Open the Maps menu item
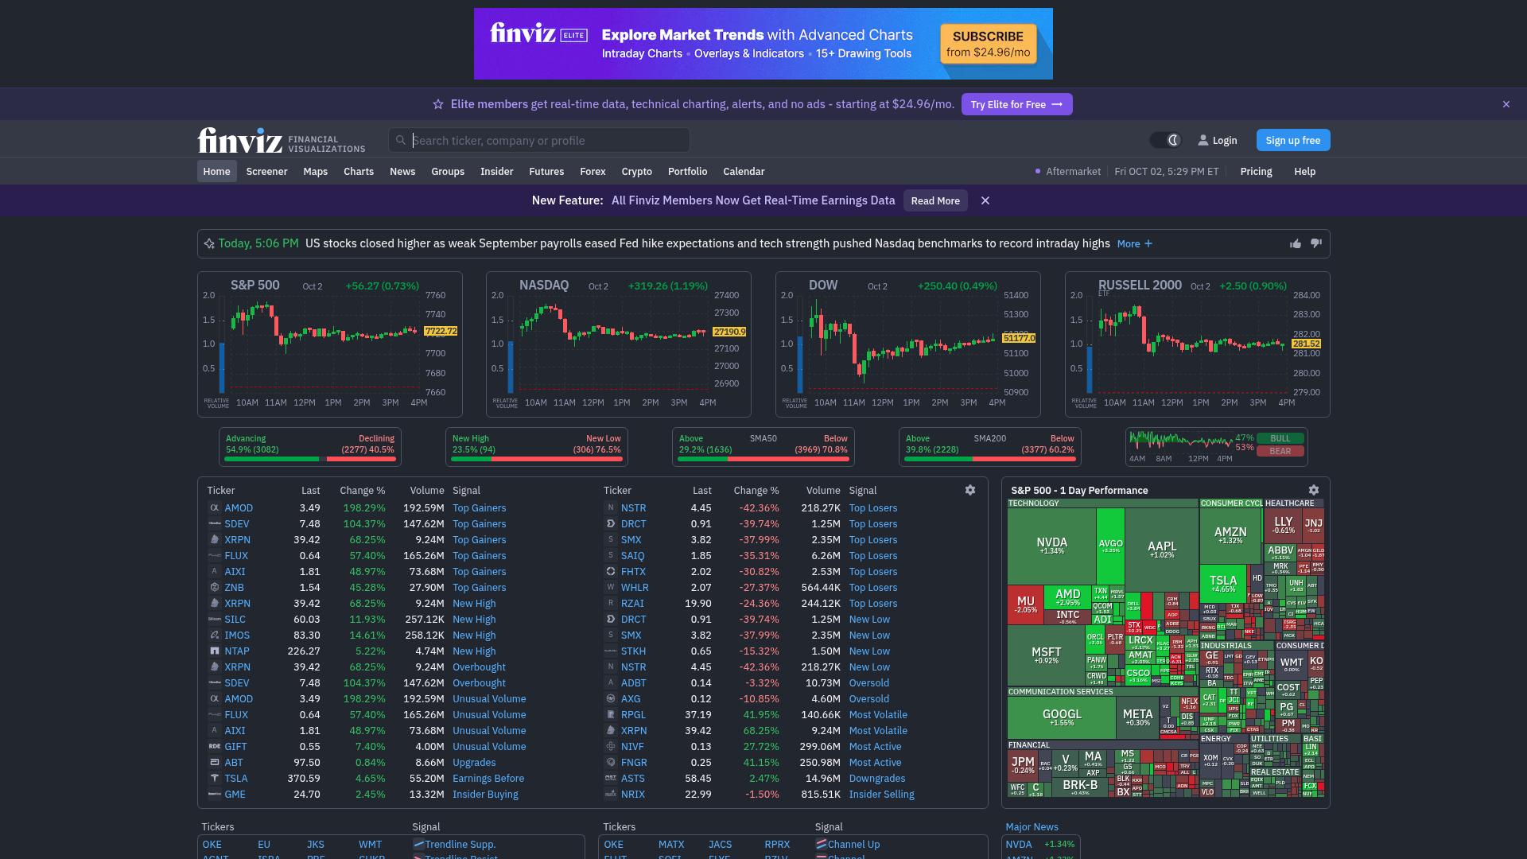 [315, 171]
